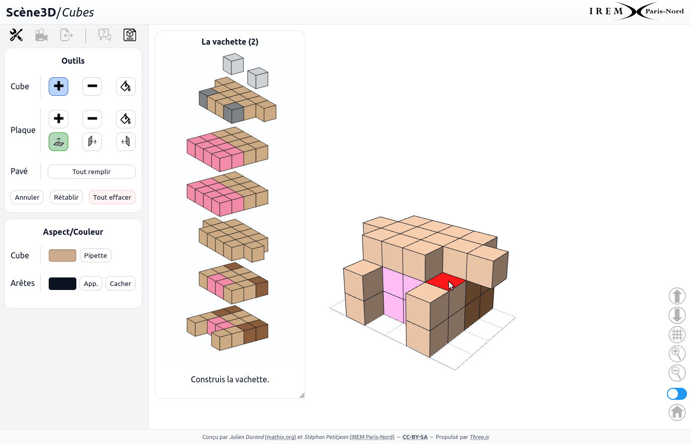
Task: Open the cube model tab icon
Action: click(x=130, y=35)
